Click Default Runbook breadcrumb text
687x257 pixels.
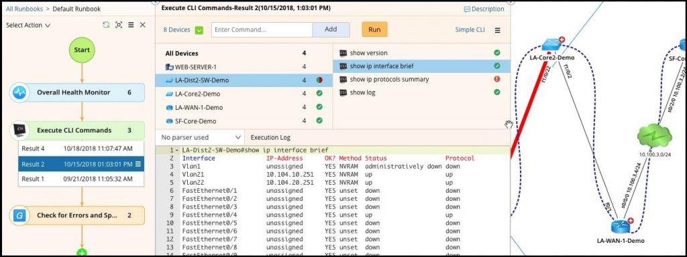pos(76,9)
